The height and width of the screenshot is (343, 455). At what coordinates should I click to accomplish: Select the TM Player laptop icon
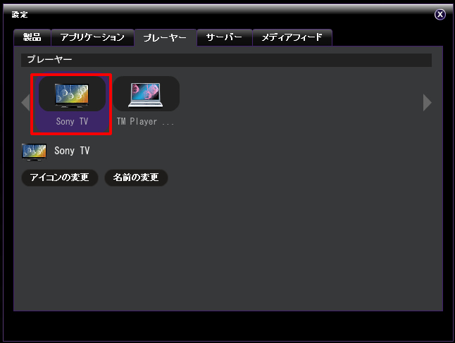tap(146, 94)
